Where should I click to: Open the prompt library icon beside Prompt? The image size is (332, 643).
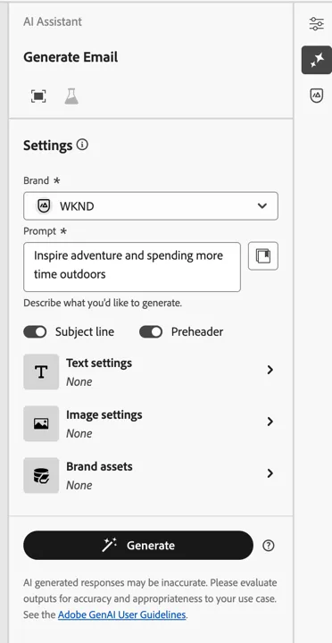tap(263, 256)
